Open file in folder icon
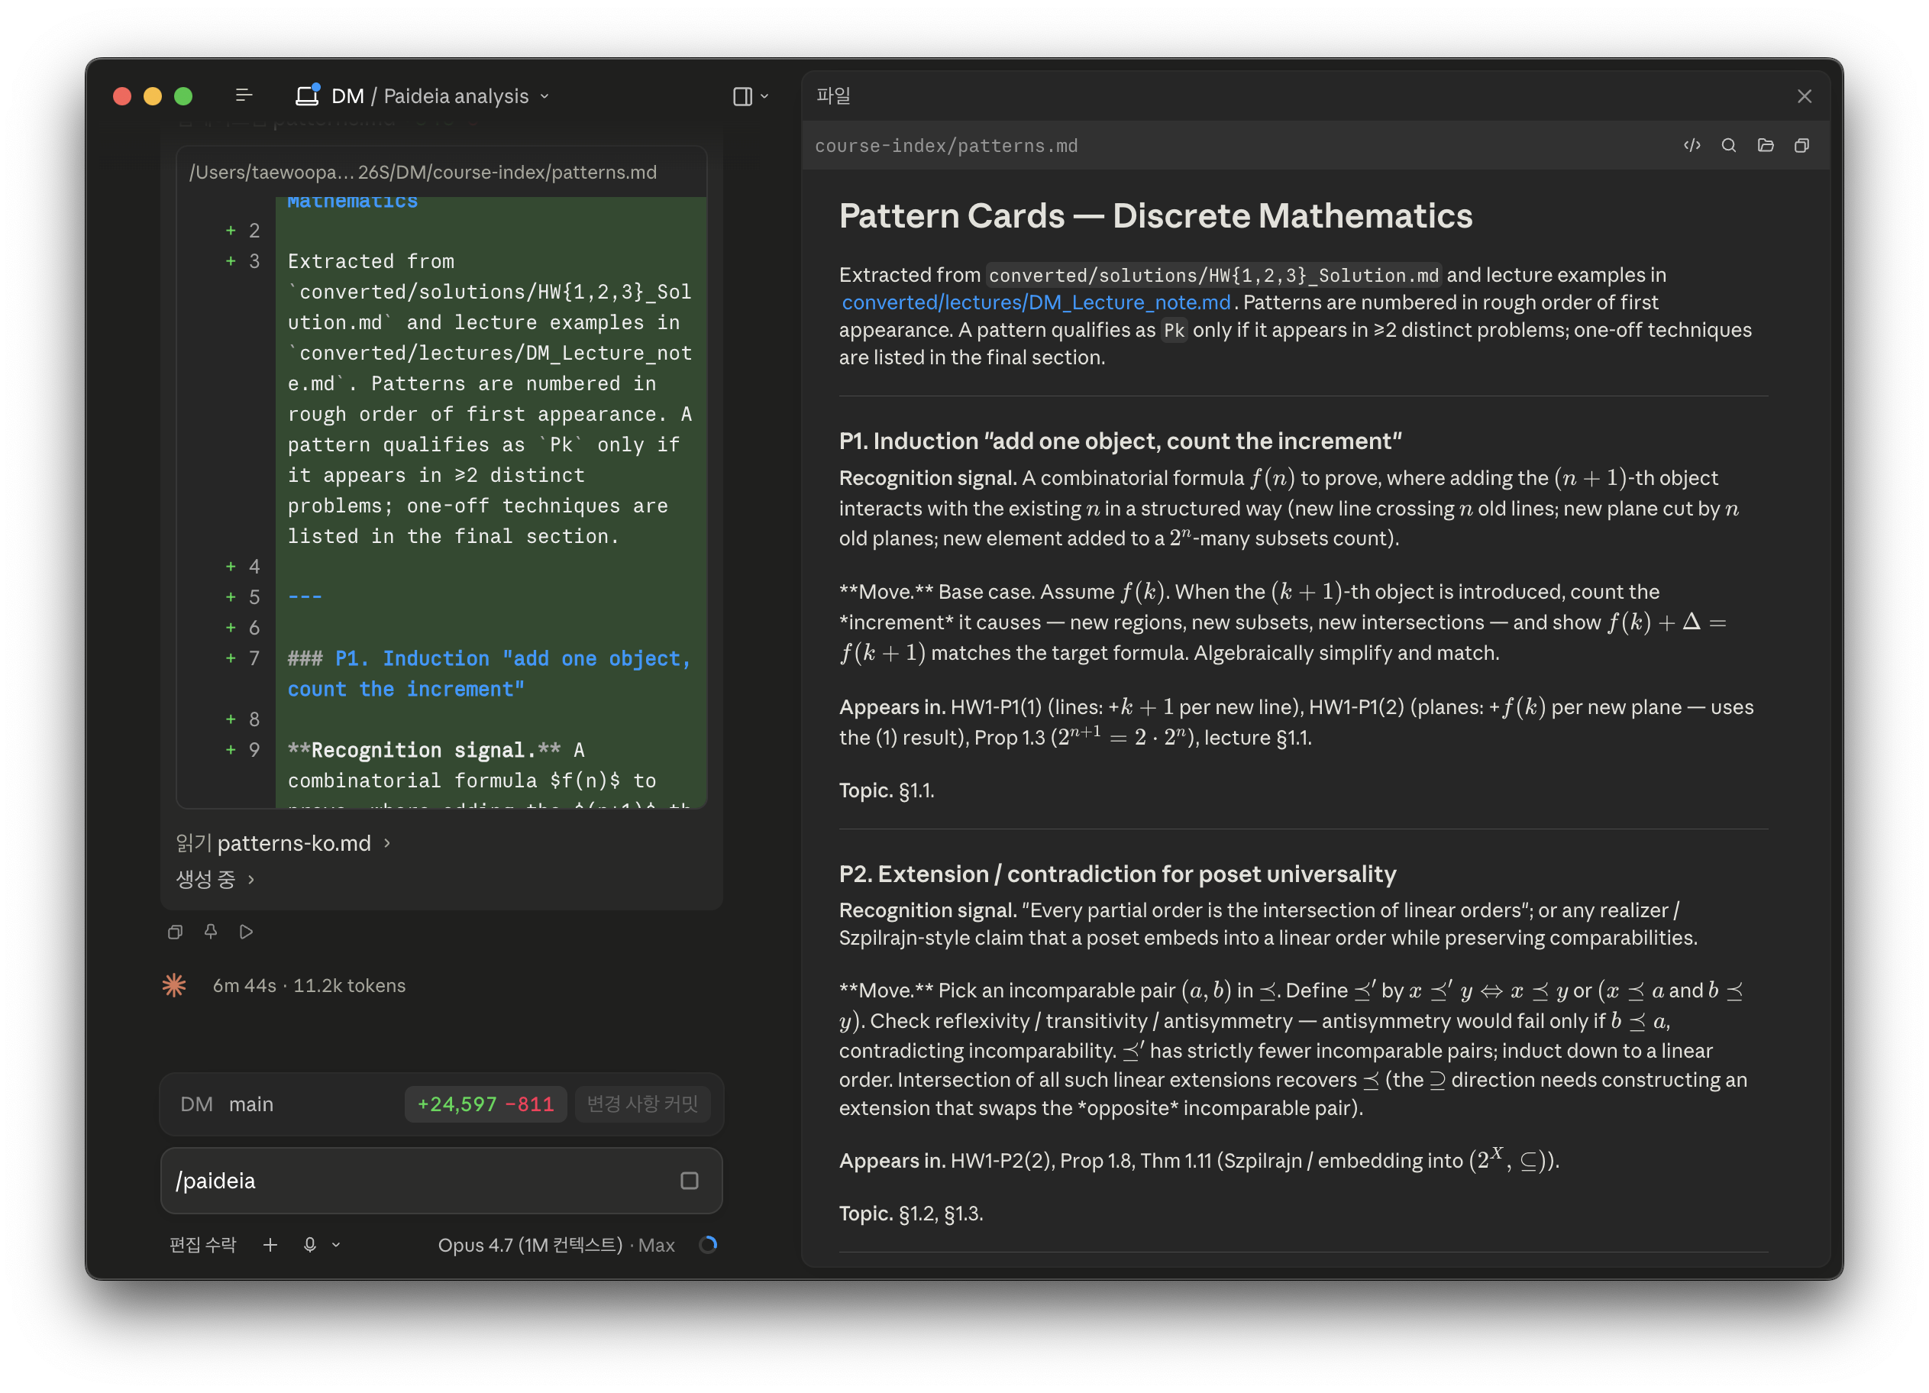 (1765, 145)
